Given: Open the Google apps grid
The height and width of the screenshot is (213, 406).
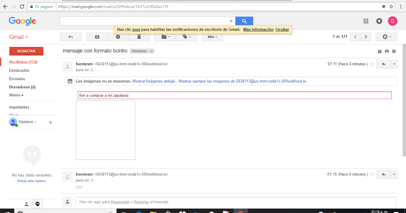Looking at the screenshot, I should [x=366, y=21].
